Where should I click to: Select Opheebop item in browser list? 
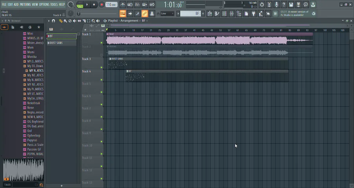pos(33,135)
